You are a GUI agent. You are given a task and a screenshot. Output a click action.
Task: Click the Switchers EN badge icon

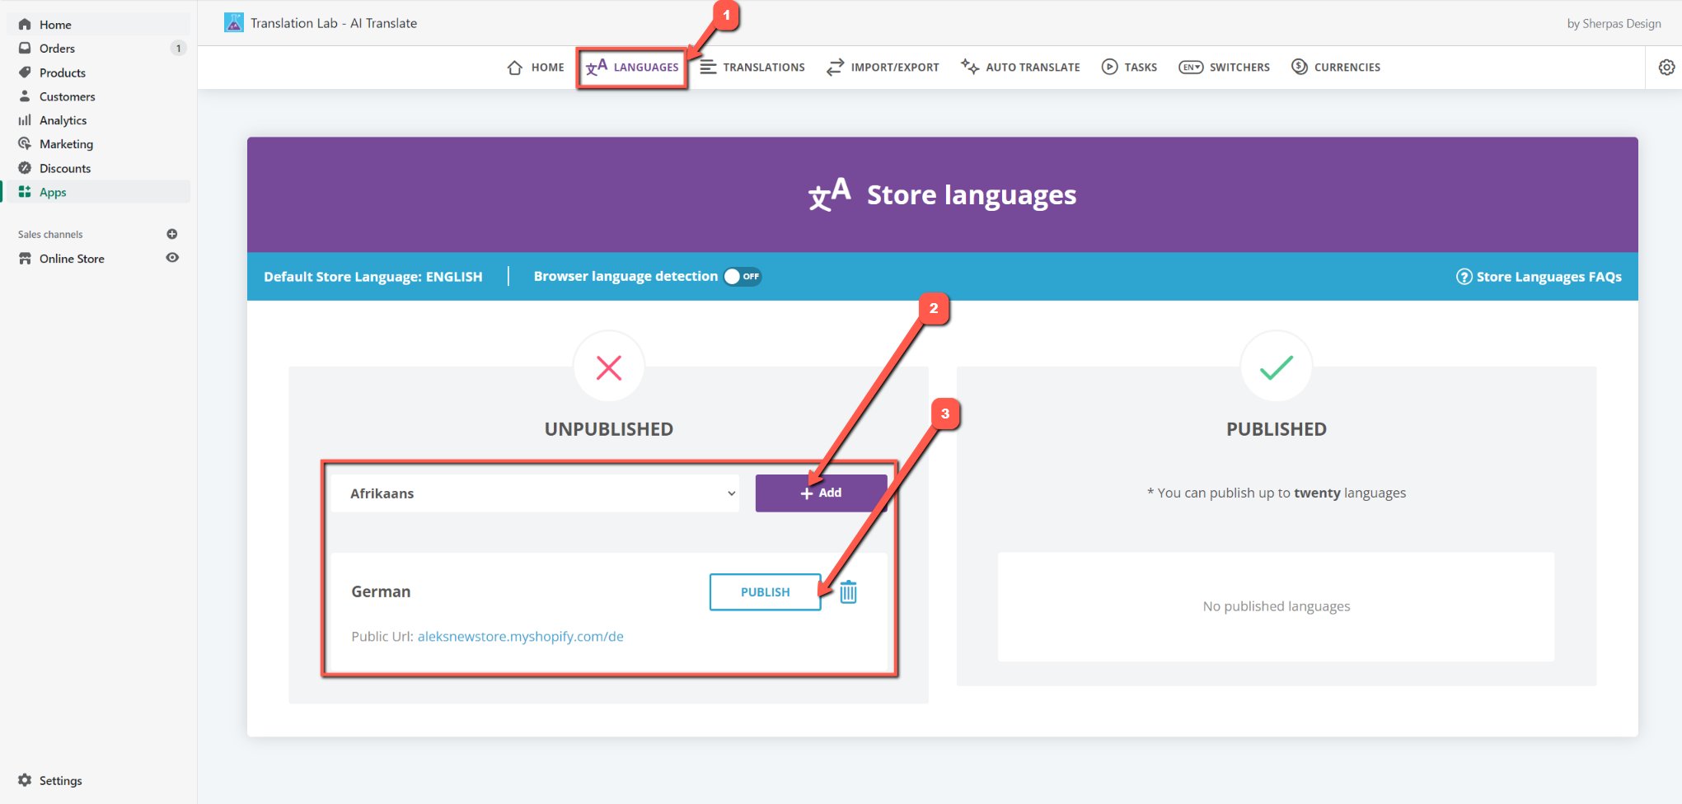click(x=1191, y=68)
